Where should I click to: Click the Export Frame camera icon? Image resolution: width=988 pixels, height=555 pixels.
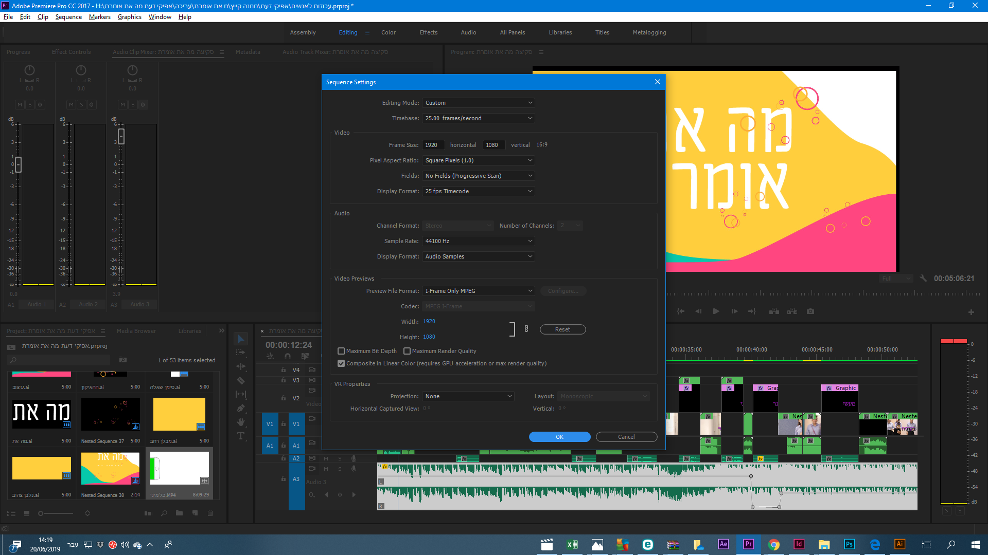tap(810, 311)
